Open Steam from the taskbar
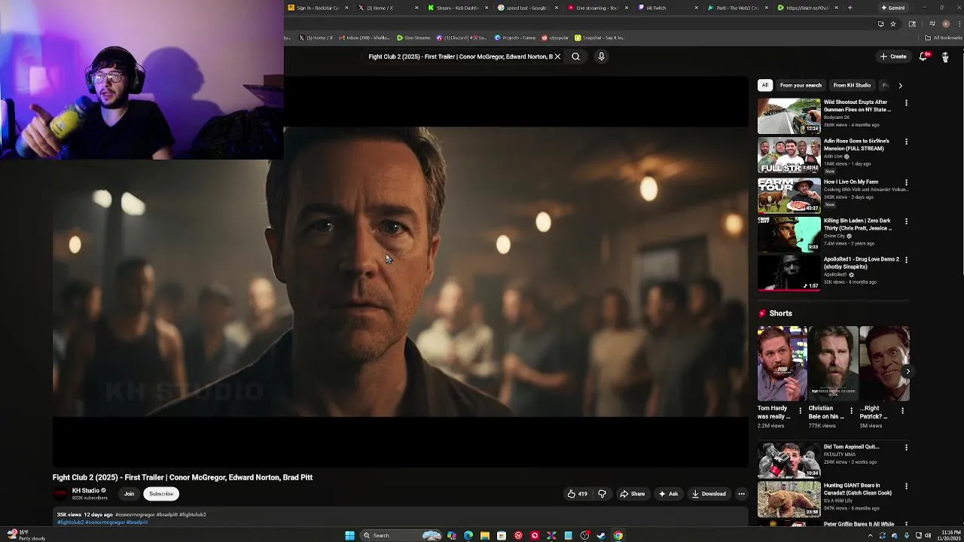Viewport: 964px width, 542px height. pos(601,535)
